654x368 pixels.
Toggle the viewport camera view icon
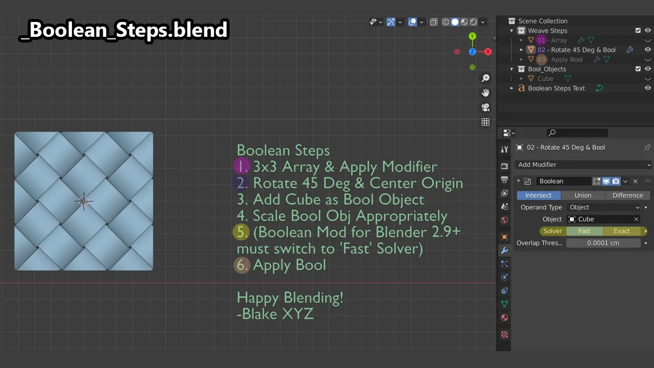click(485, 107)
